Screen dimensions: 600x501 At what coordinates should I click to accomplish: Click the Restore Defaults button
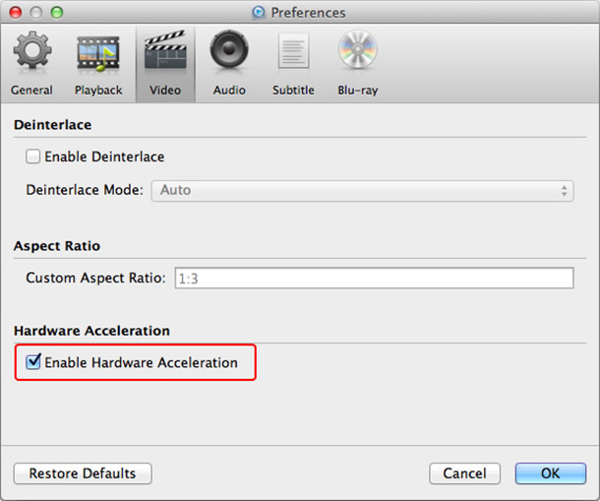pos(83,473)
